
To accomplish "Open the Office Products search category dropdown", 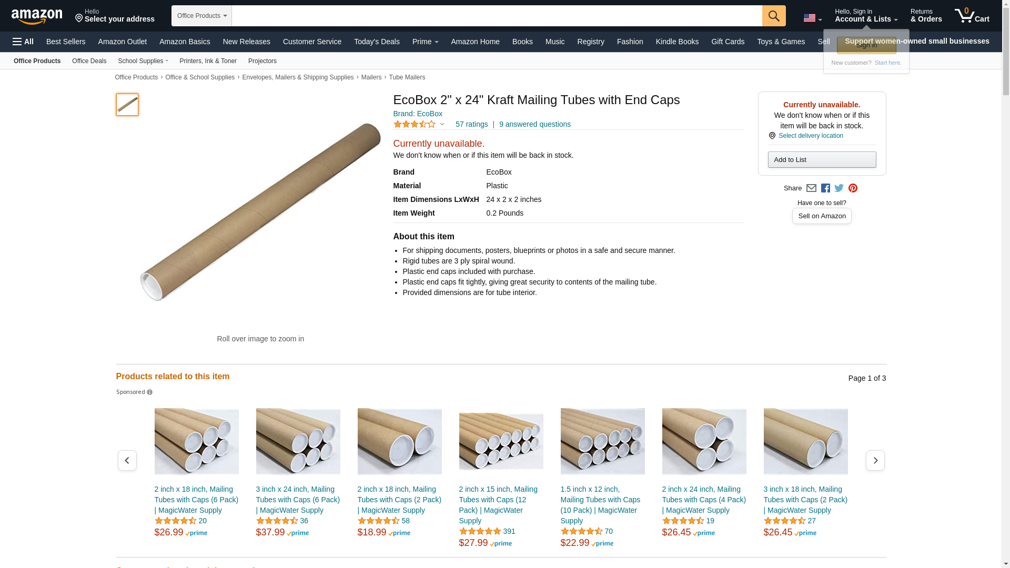I will tap(201, 16).
